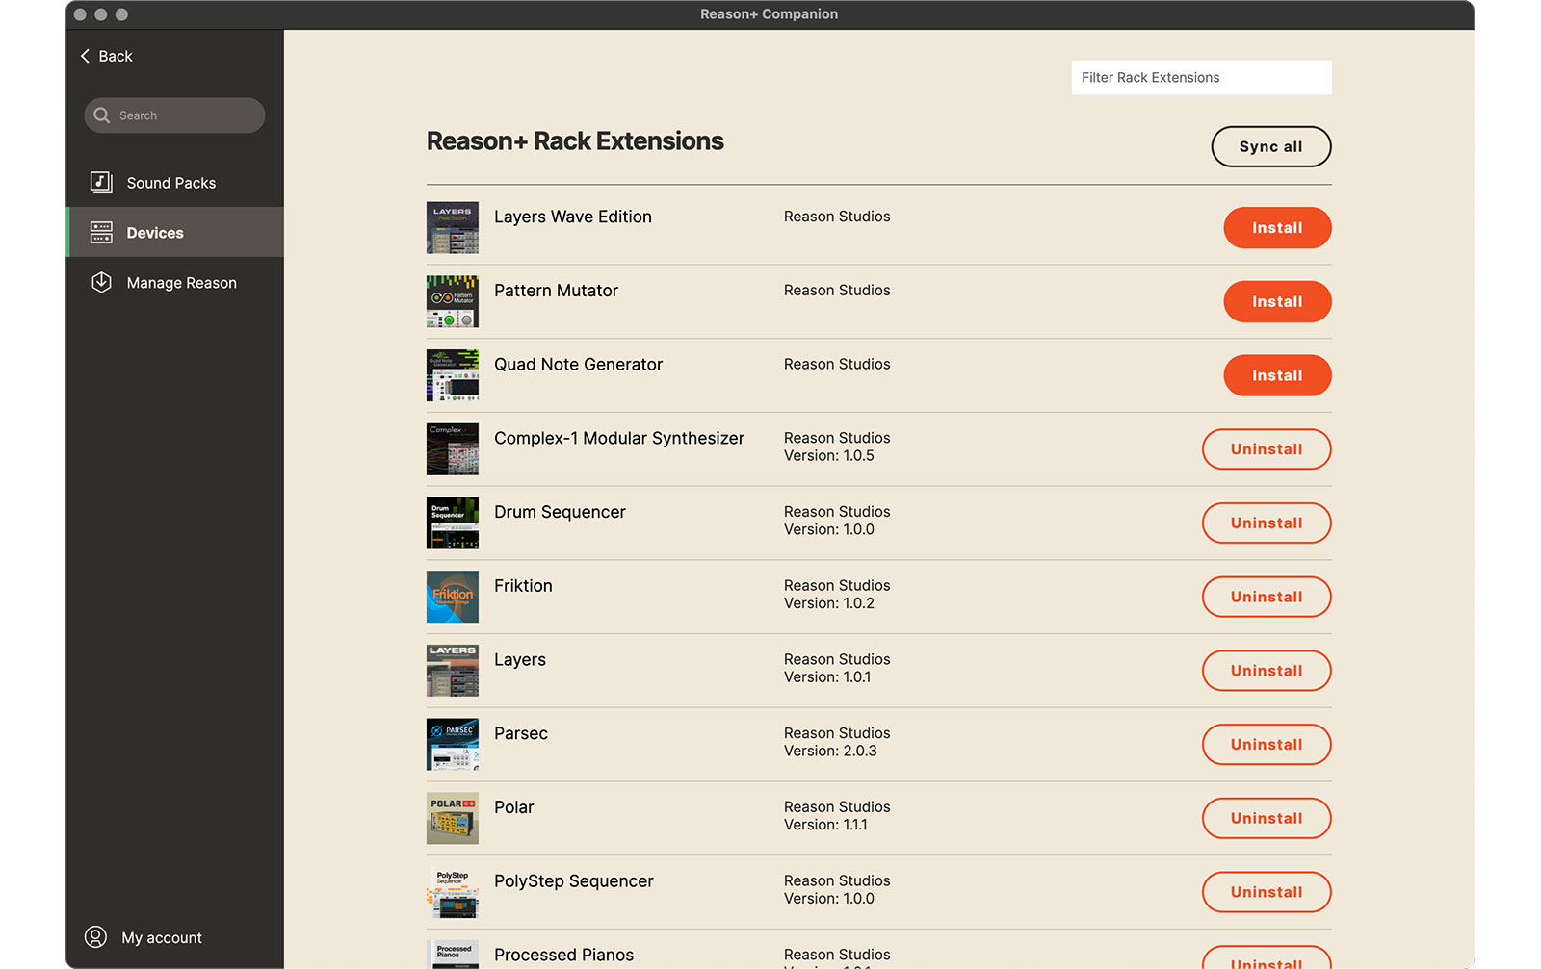Screen dimensions: 1541x969
Task: Open Pattern Mutator device thumbnail
Action: click(x=453, y=301)
